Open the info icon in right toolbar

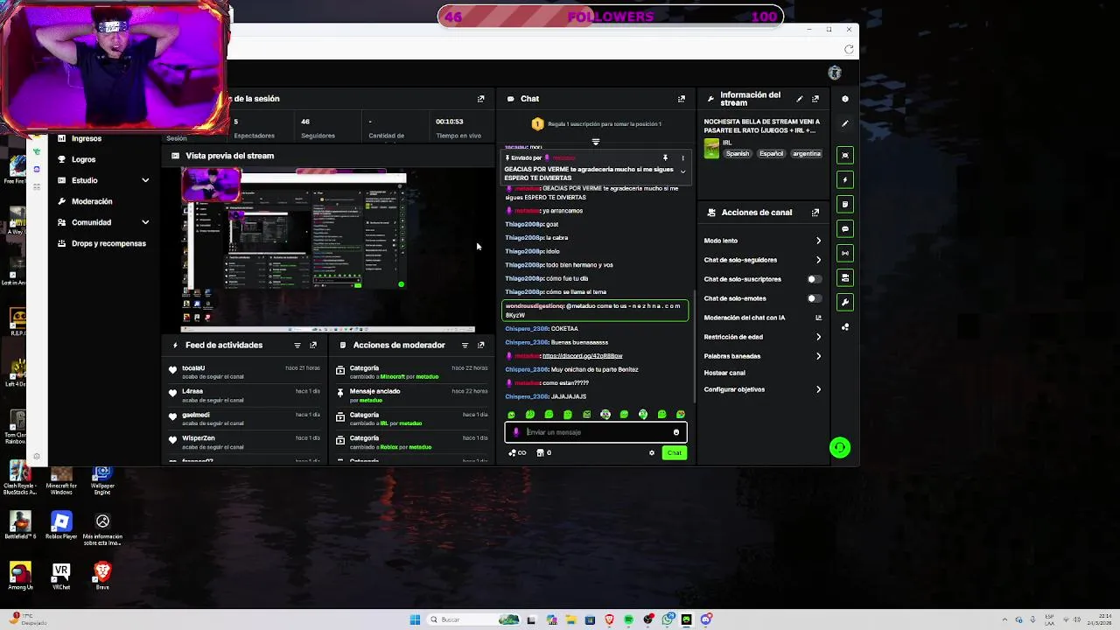click(x=844, y=99)
